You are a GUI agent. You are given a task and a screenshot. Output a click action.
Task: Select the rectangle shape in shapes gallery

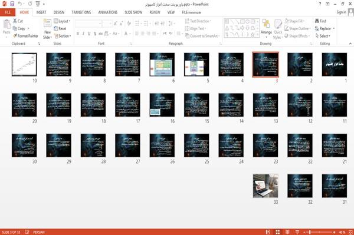click(242, 22)
